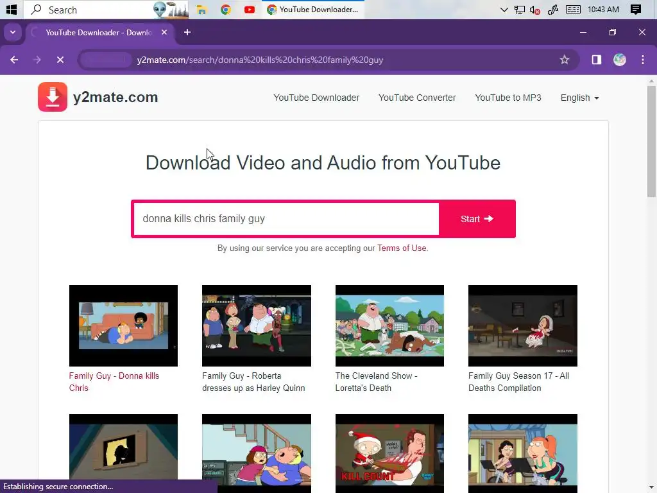Screen dimensions: 657x493
Task: Click the scrollbar up arrow
Action: [651, 80]
